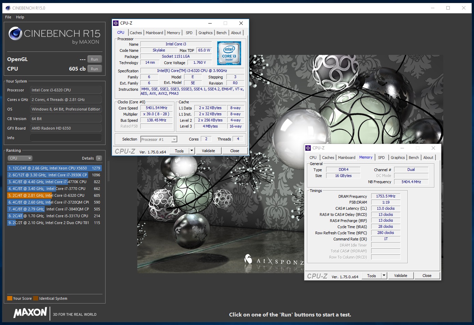
Task: Select ranking row Intel Core i7-3720QM
Action: tap(54, 202)
